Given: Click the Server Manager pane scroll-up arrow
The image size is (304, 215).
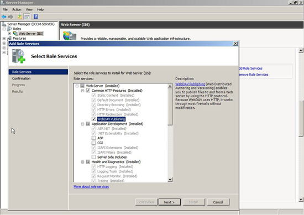Looking at the screenshot, I should pos(301,50).
